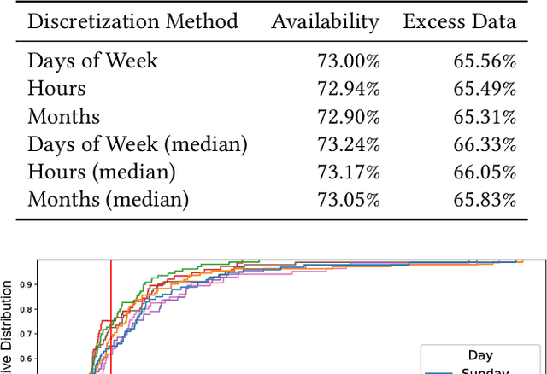Click the 0.9 y-axis tick label
The image size is (547, 374).
[27, 283]
